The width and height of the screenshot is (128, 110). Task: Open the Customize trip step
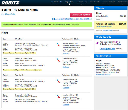(82, 2)
